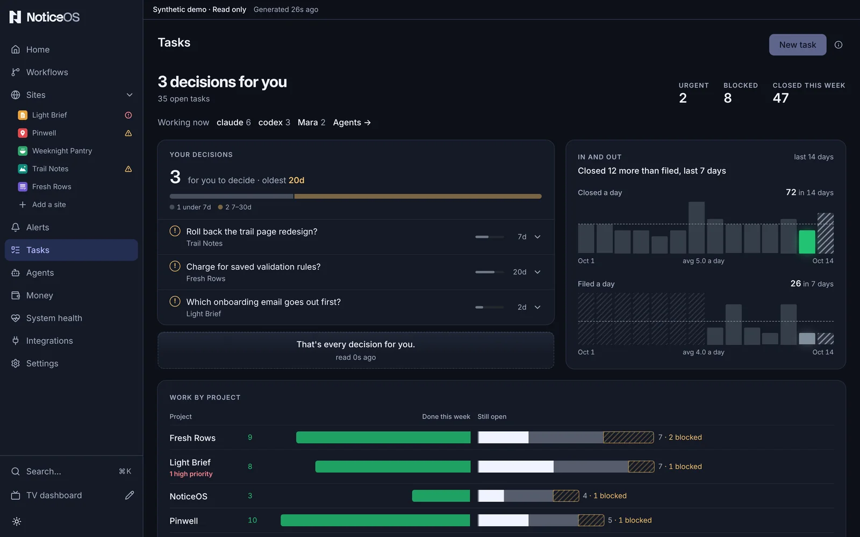Click the NoticeOS project row name
The height and width of the screenshot is (537, 860).
point(188,497)
